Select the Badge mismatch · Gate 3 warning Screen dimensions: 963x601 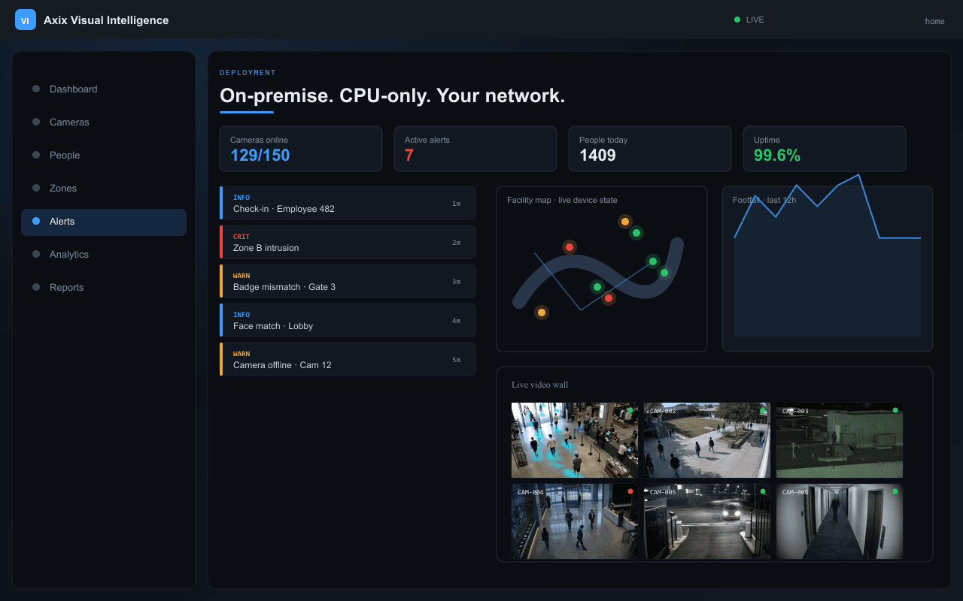click(x=348, y=281)
